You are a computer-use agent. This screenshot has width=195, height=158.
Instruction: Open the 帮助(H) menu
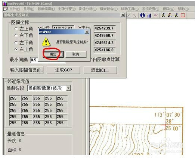pos(183,9)
